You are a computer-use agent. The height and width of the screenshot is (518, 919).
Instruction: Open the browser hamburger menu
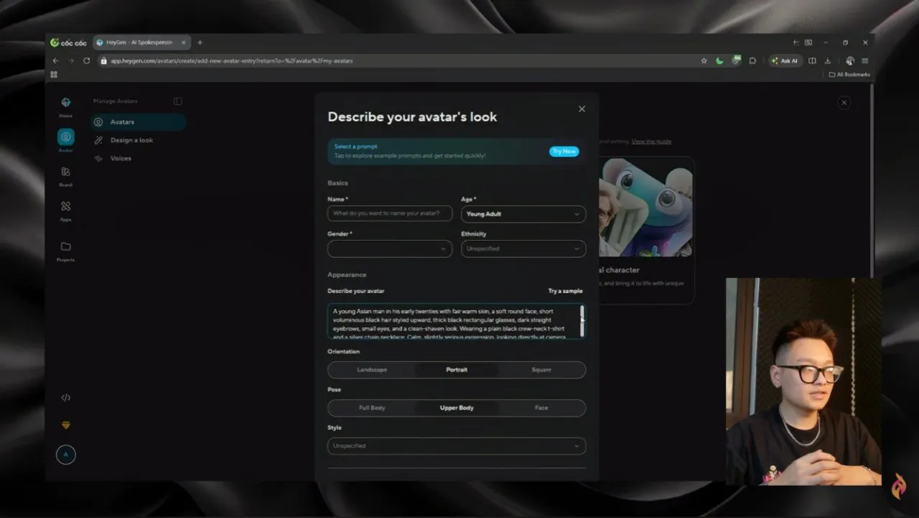(865, 61)
